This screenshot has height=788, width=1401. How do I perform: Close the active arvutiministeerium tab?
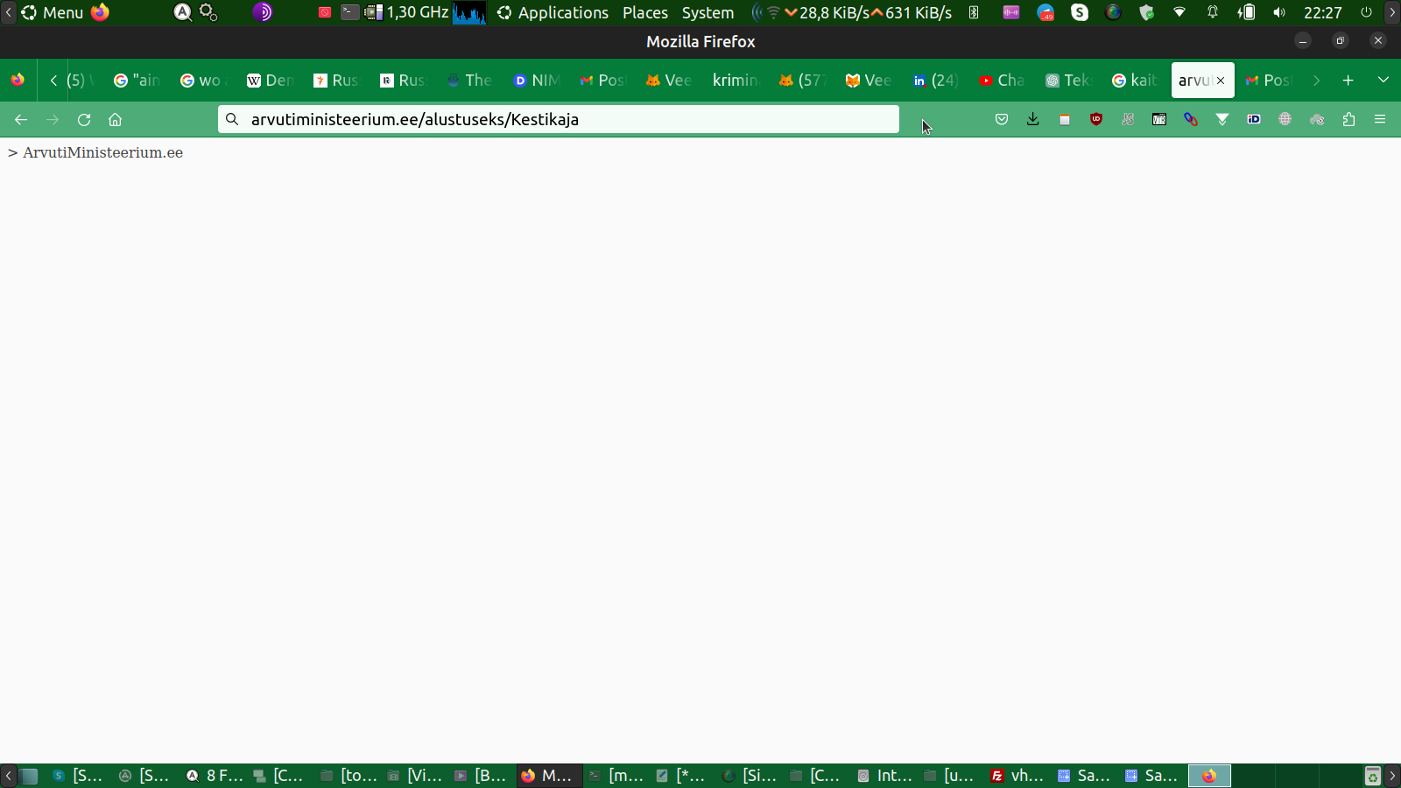(x=1221, y=81)
